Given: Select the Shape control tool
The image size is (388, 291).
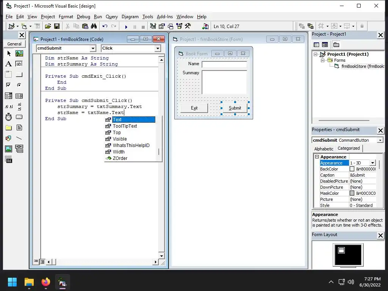Looking at the screenshot, I should [9, 138].
